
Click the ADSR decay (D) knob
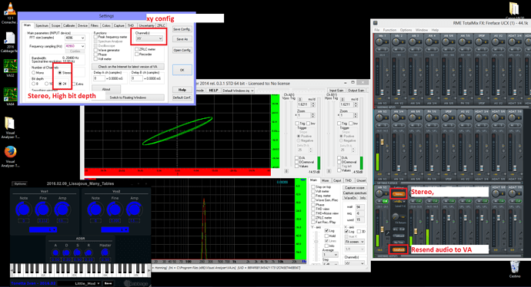pos(66,252)
